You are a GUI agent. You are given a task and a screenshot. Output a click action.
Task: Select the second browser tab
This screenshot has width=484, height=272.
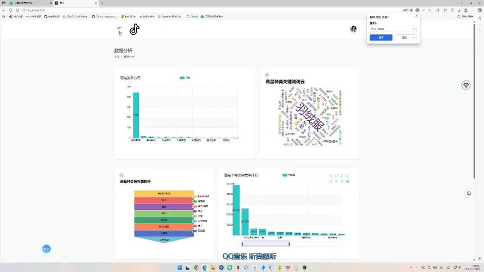point(76,3)
